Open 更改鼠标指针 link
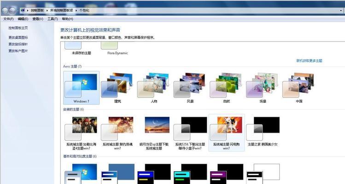The image size is (345, 184). [x=18, y=44]
